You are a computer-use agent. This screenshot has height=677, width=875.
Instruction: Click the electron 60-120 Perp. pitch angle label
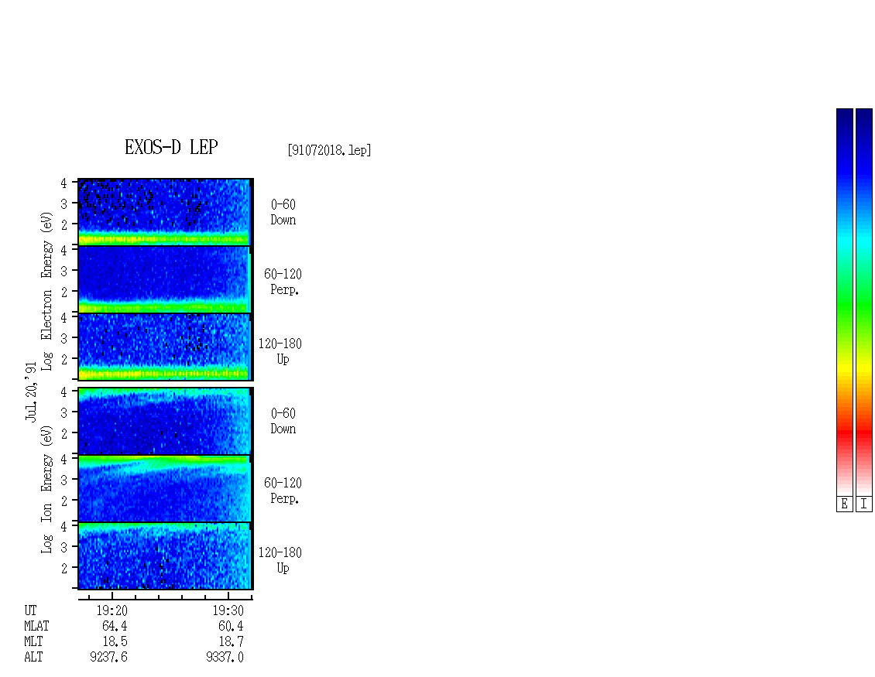[283, 282]
